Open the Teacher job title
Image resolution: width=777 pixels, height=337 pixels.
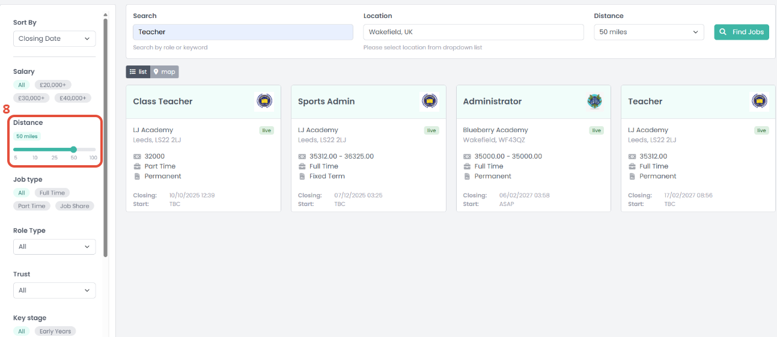click(x=645, y=102)
